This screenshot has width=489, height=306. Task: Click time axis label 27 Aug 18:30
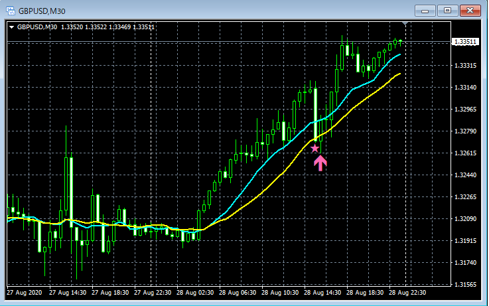(x=110, y=293)
